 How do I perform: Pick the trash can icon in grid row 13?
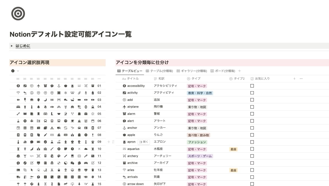pos(93,170)
